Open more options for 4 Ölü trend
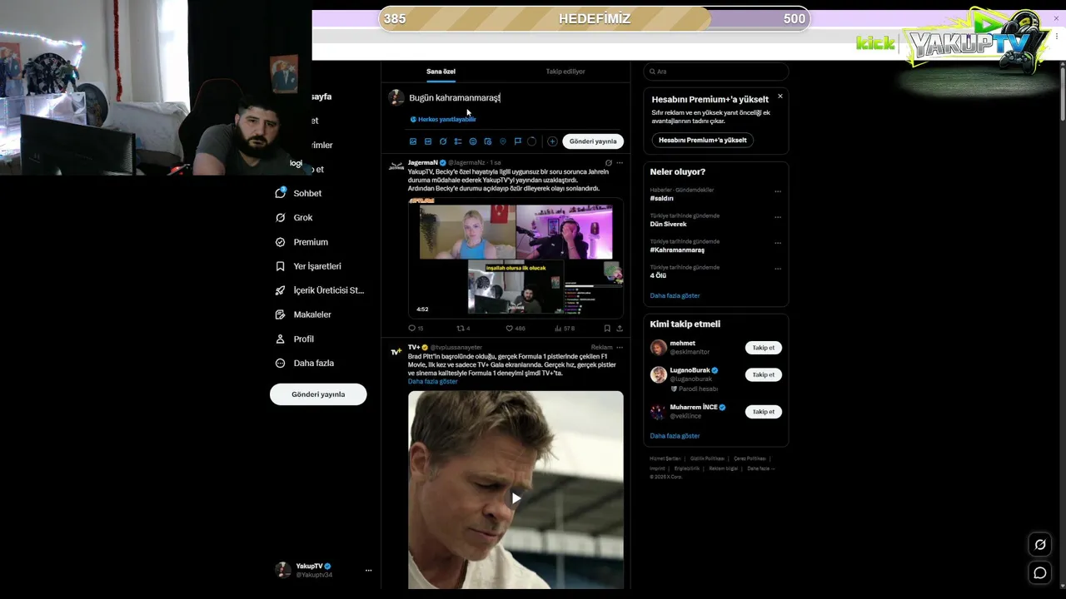 (778, 269)
